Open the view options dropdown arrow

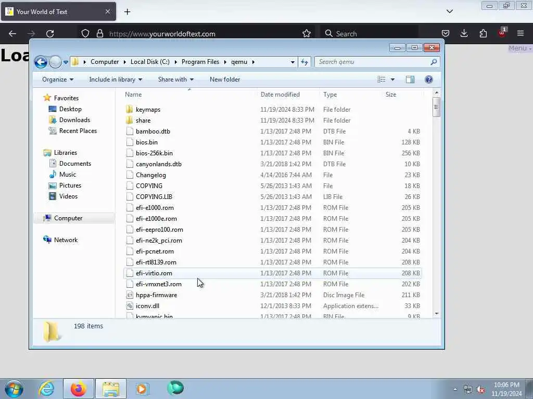(x=392, y=79)
